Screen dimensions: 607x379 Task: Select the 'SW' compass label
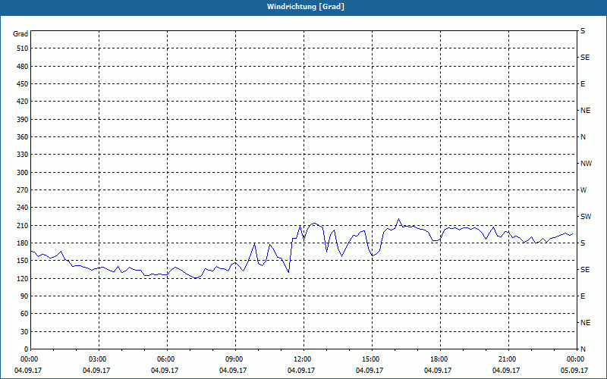click(x=586, y=217)
